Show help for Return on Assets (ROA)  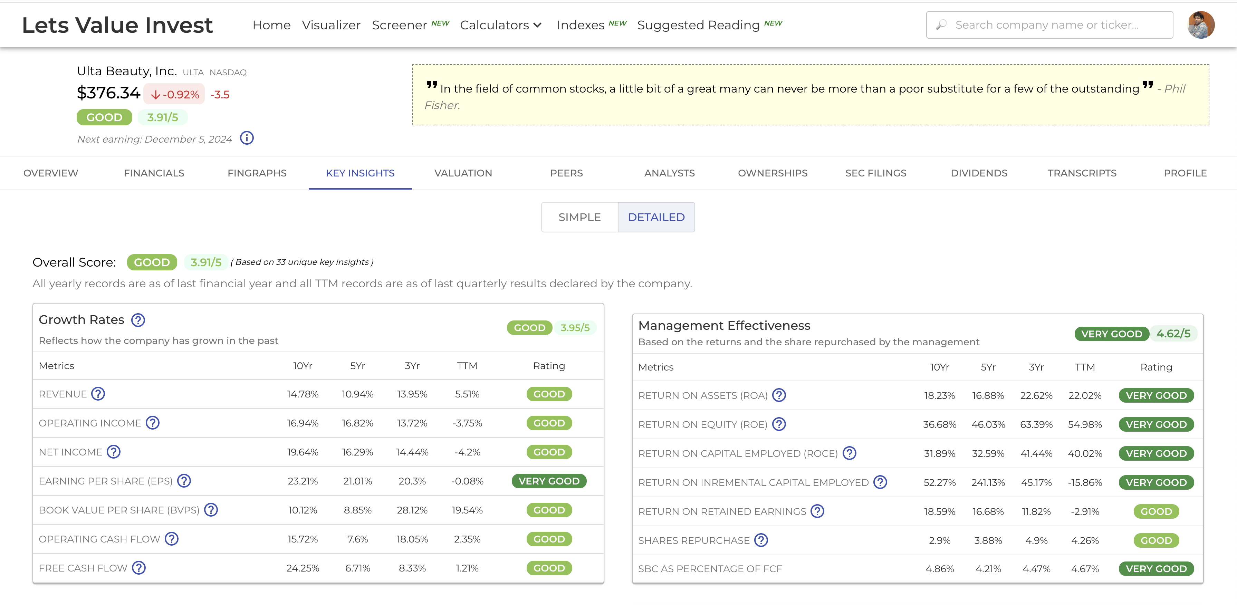pos(779,395)
